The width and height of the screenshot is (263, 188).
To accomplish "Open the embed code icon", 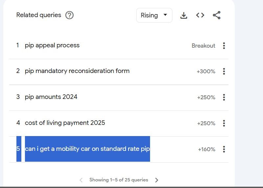I will click(x=200, y=15).
